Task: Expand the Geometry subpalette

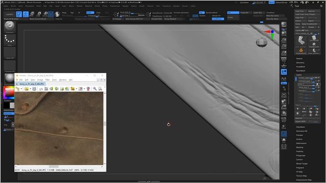Action: pyautogui.click(x=300, y=63)
